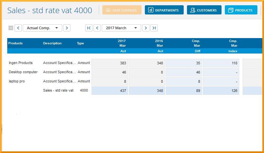Click the Products column header
Image resolution: width=264 pixels, height=153 pixels.
click(15, 43)
